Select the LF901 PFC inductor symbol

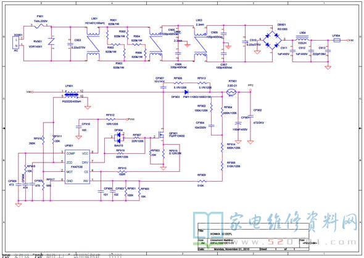pos(72,94)
